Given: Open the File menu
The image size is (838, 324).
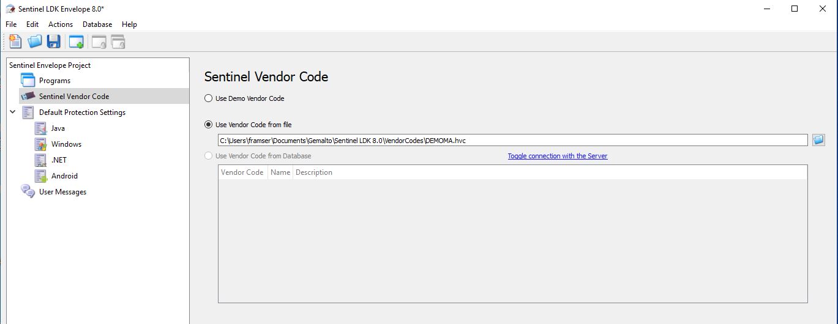Looking at the screenshot, I should point(11,24).
